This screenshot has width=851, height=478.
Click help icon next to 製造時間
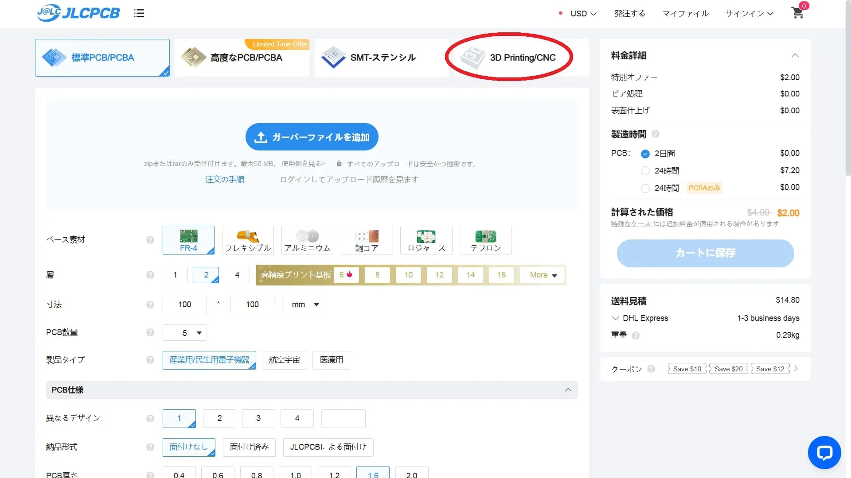pos(656,134)
